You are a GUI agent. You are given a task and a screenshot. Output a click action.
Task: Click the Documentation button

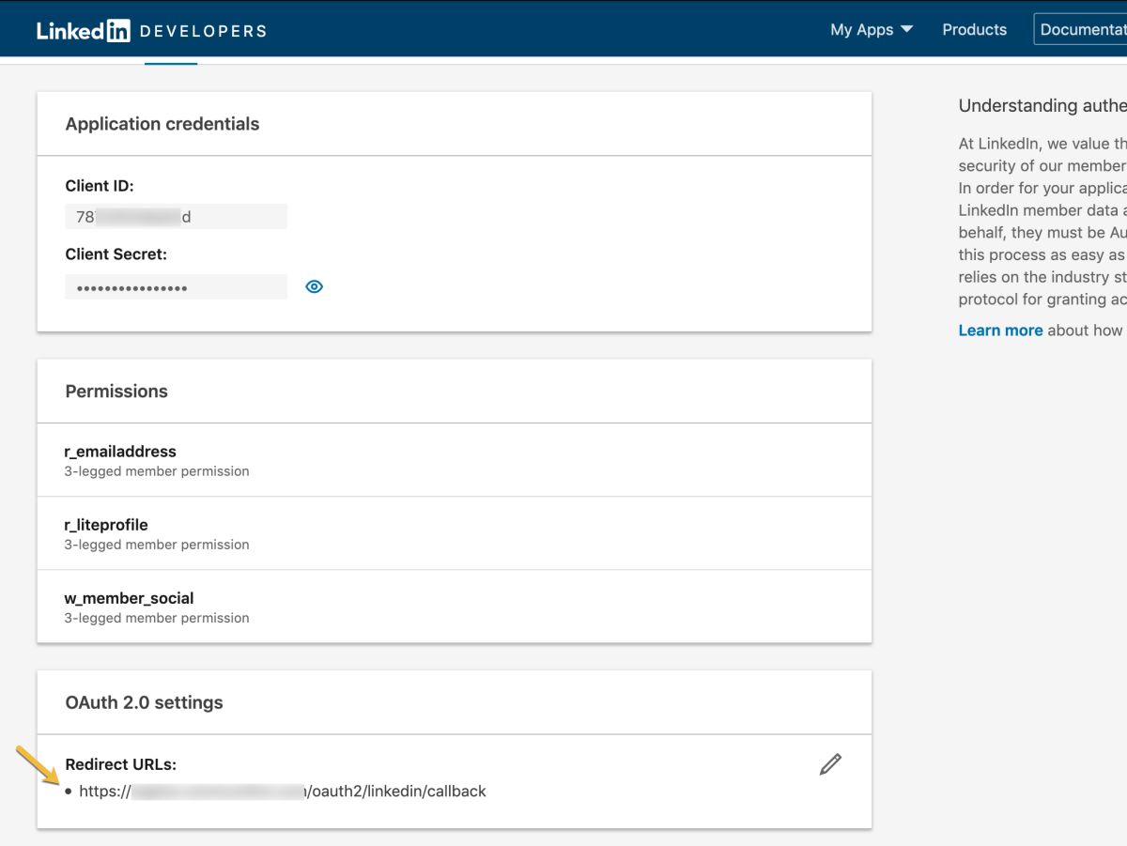coord(1080,29)
